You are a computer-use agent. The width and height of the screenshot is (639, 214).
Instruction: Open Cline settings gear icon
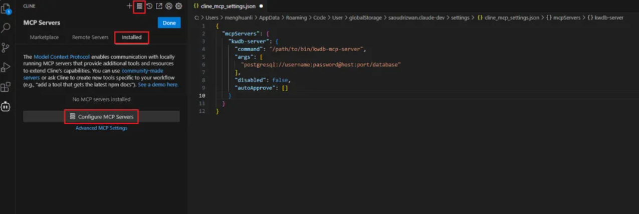(178, 6)
